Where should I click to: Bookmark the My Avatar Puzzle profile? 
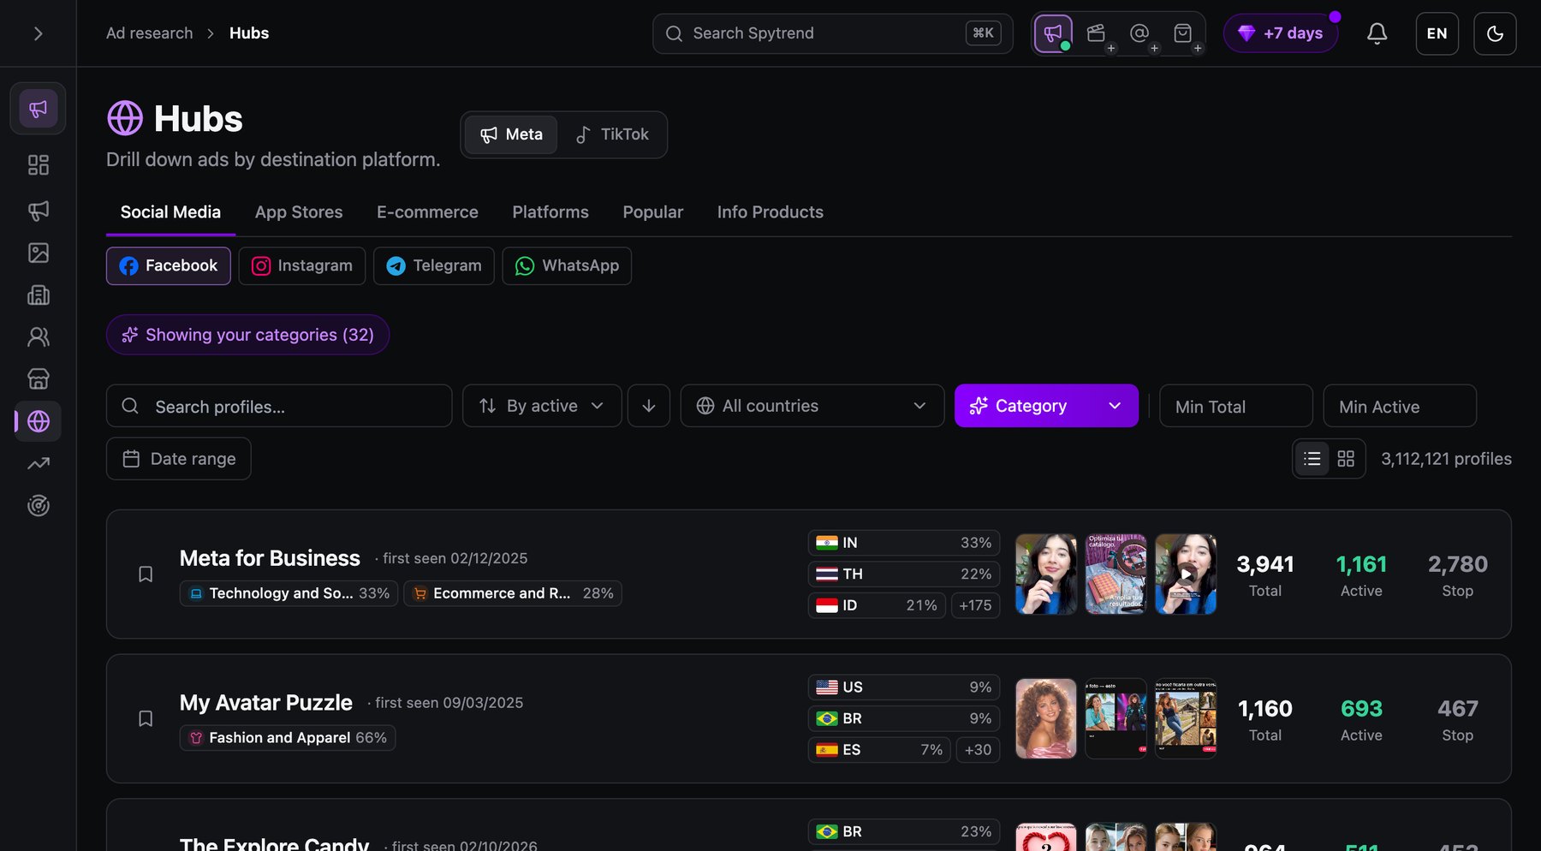[146, 718]
